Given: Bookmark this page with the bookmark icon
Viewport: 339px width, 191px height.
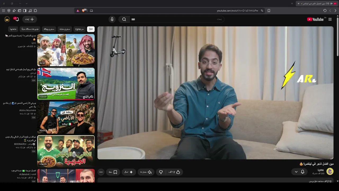Looking at the screenshot, I should 269,11.
